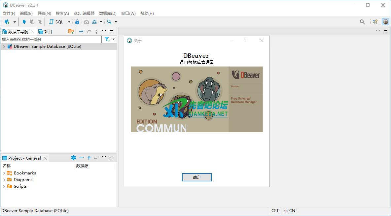
Task: Open the 数据库(D) menu
Action: (108, 13)
